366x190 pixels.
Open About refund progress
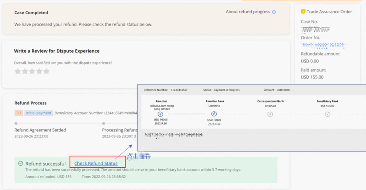(248, 12)
